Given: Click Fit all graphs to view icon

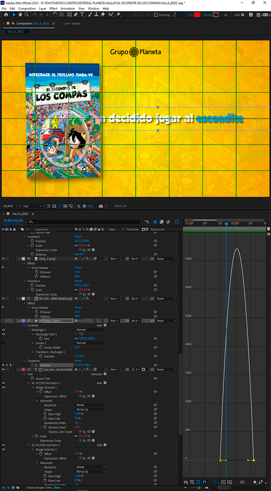Looking at the screenshot, I should (x=229, y=482).
